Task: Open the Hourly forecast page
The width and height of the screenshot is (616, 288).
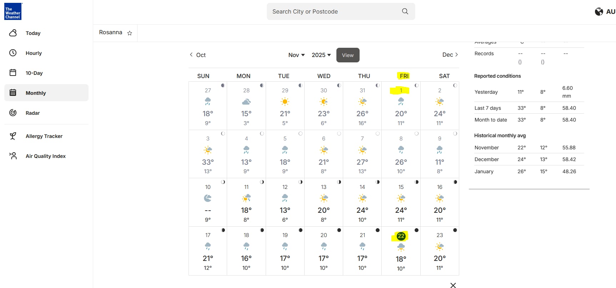Action: point(34,53)
